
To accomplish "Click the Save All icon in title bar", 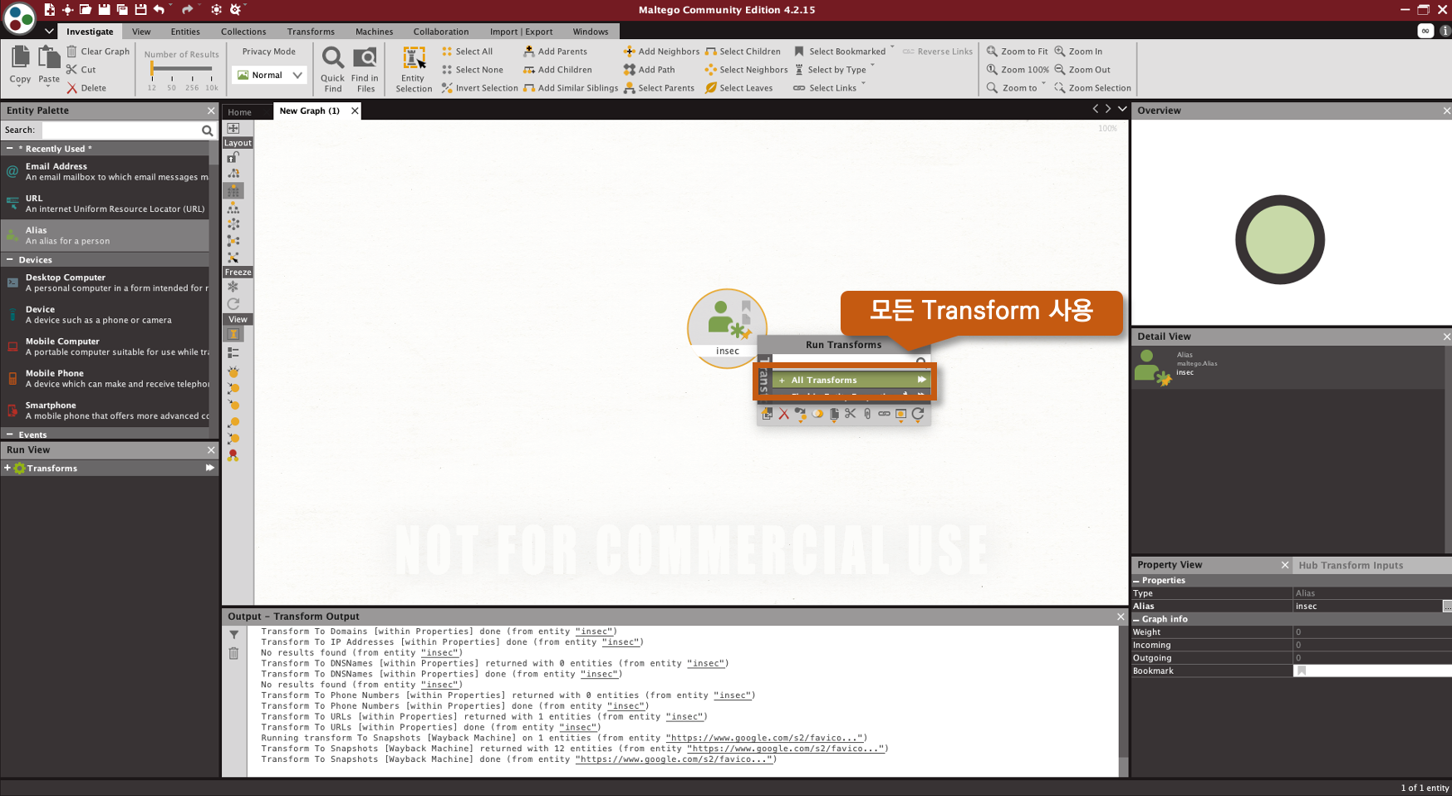I will [x=122, y=9].
